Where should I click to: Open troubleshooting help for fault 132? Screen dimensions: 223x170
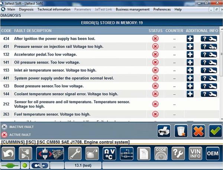click(x=209, y=55)
